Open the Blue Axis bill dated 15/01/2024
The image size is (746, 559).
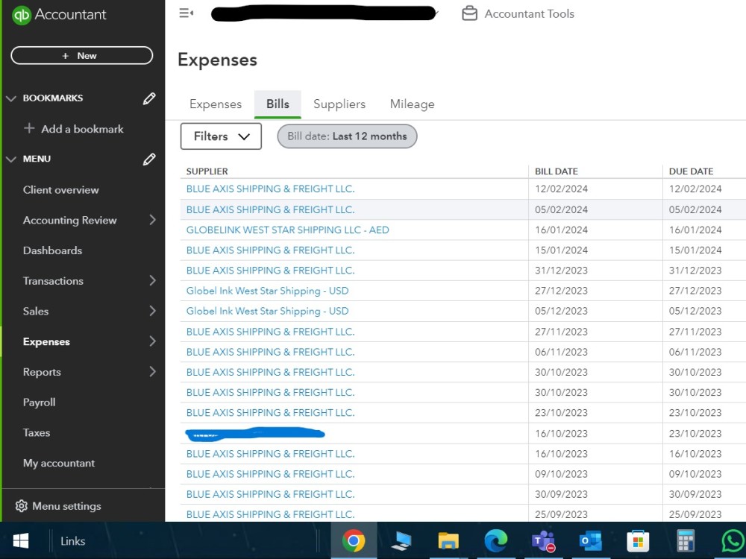coord(270,250)
